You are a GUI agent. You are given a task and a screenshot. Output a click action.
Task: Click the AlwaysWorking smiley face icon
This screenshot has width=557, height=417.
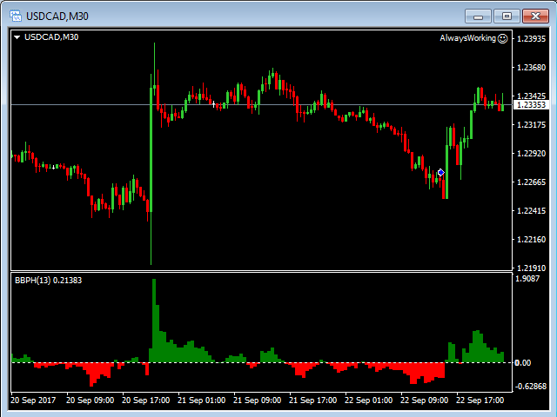[x=503, y=38]
